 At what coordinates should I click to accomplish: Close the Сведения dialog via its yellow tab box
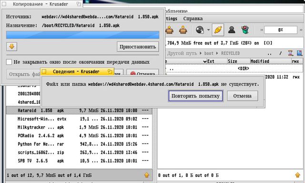click(44, 71)
